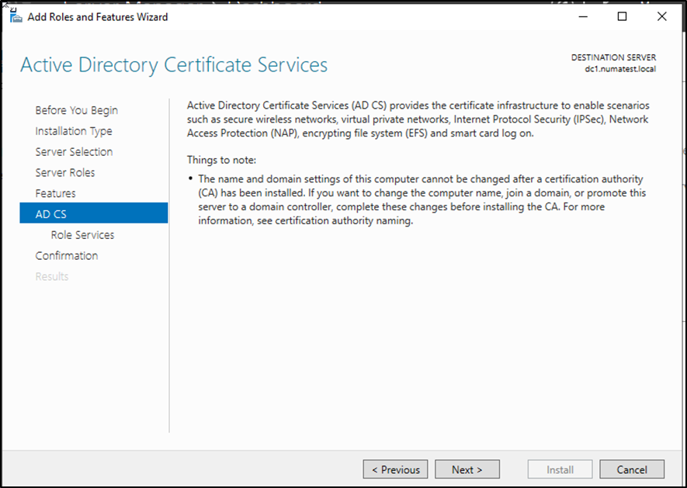Click the Things to note bullet text
This screenshot has width=687, height=488.
[419, 199]
